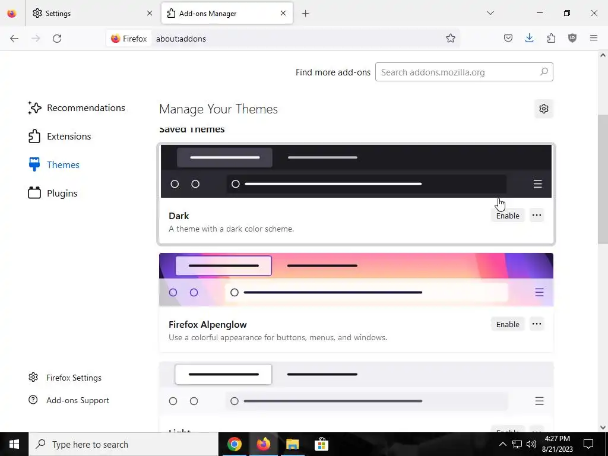Click the Firefox identity badge in address bar
Image resolution: width=608 pixels, height=456 pixels.
coord(129,39)
